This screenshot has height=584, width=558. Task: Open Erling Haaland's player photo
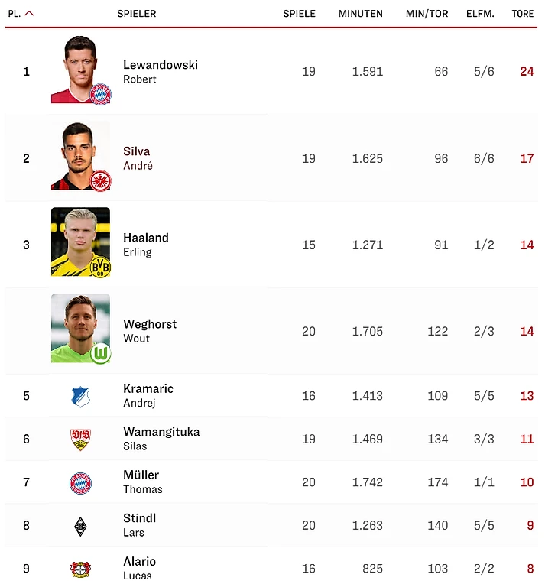click(x=80, y=243)
